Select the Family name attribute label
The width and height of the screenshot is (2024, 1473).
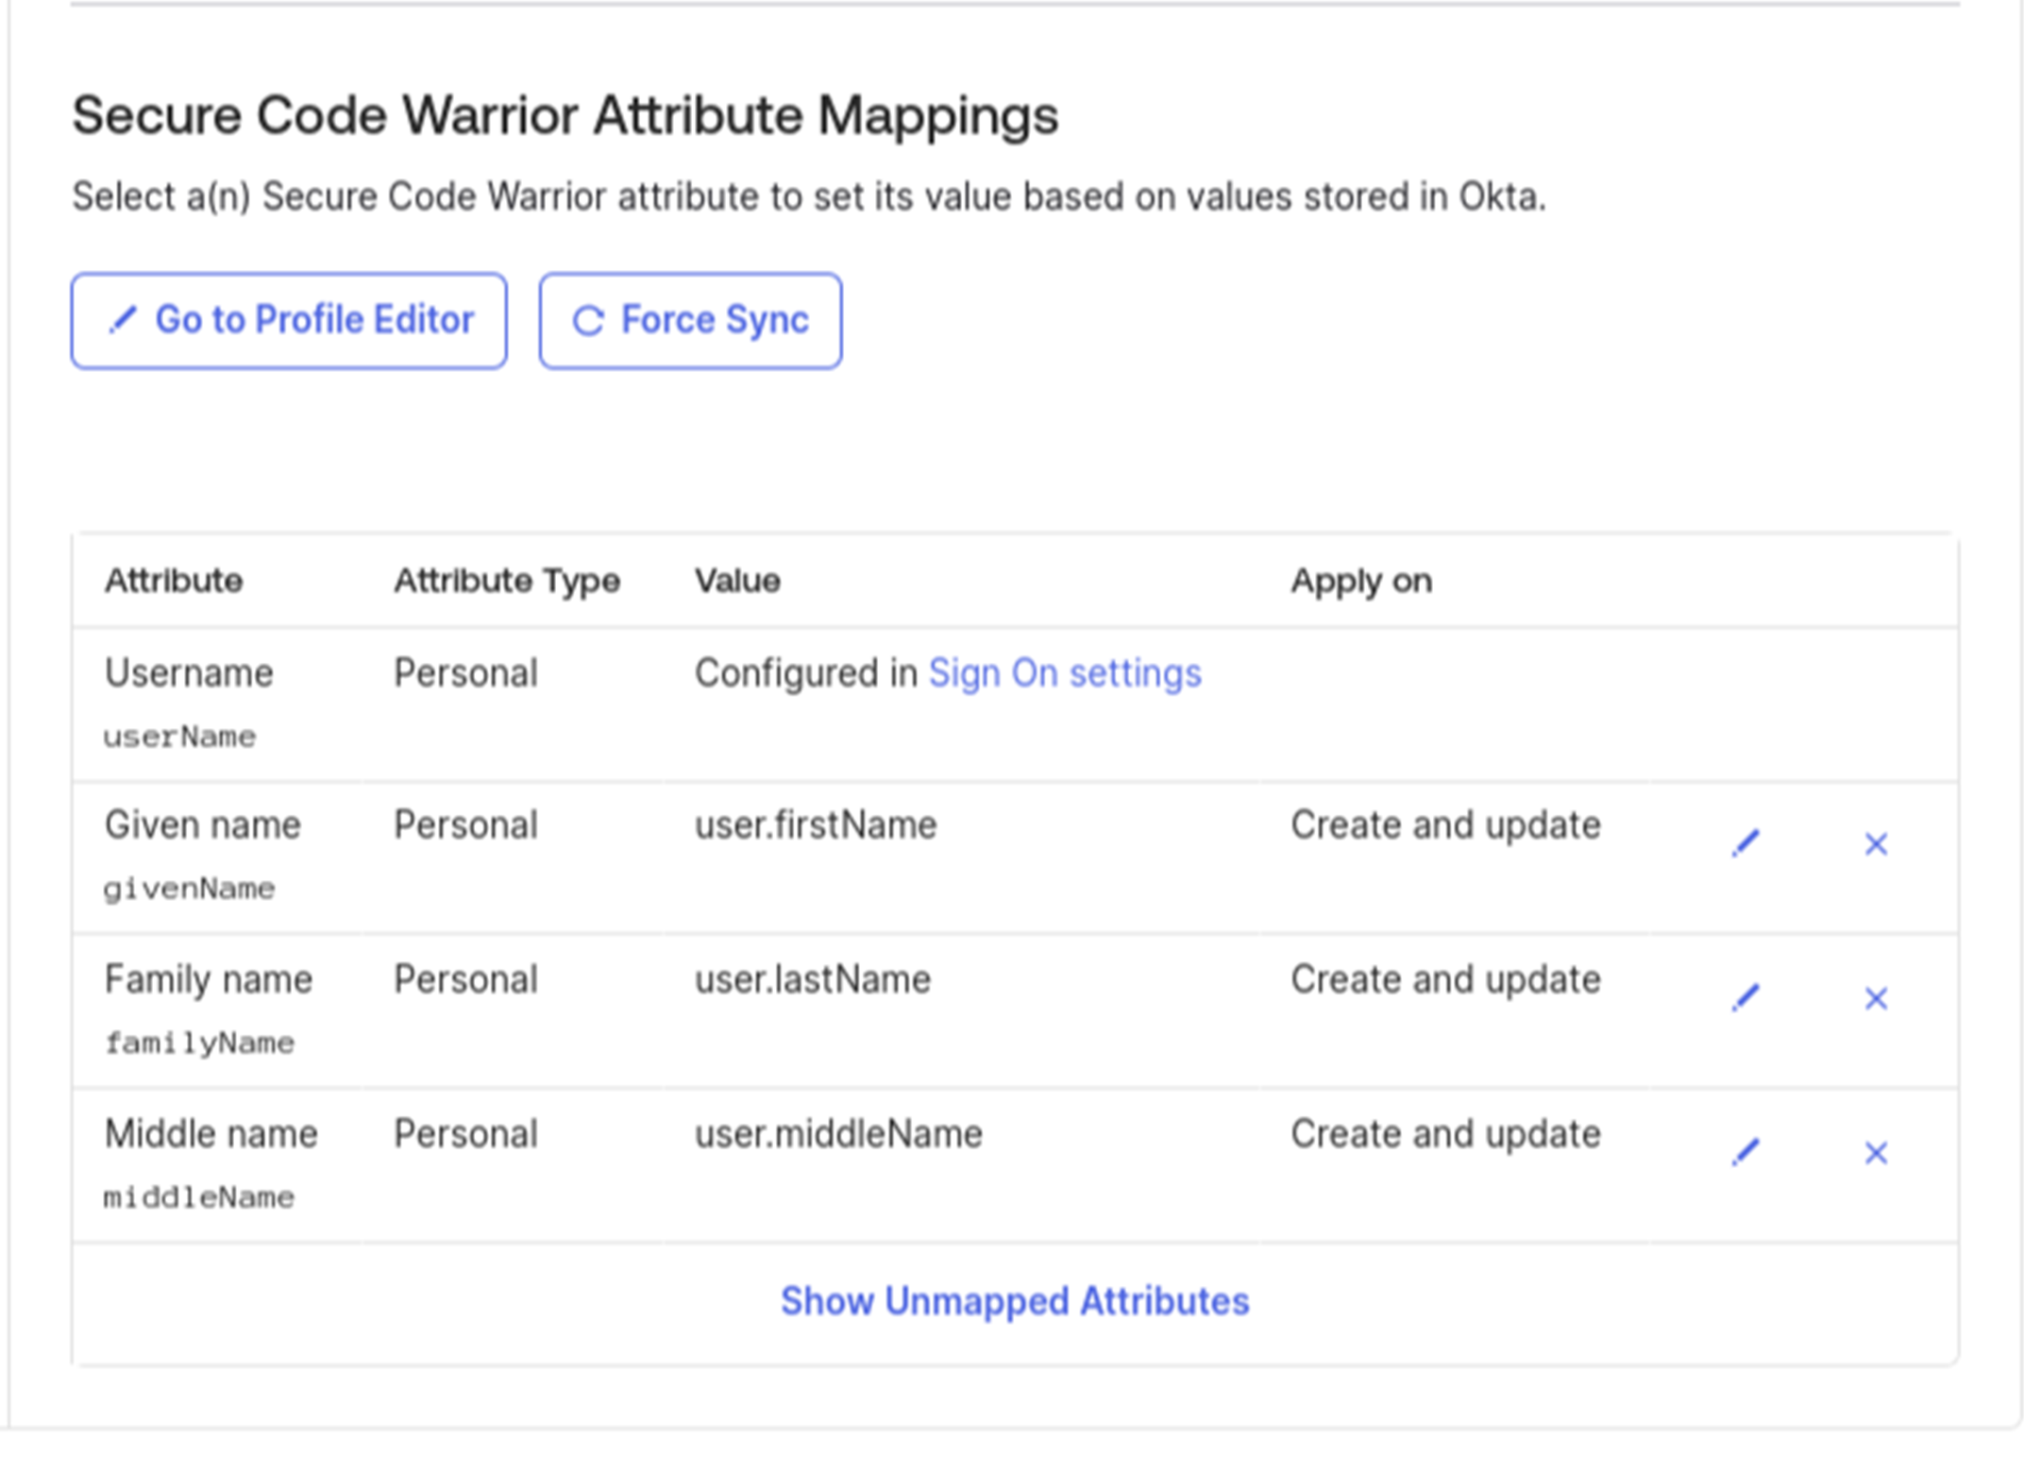pos(209,979)
